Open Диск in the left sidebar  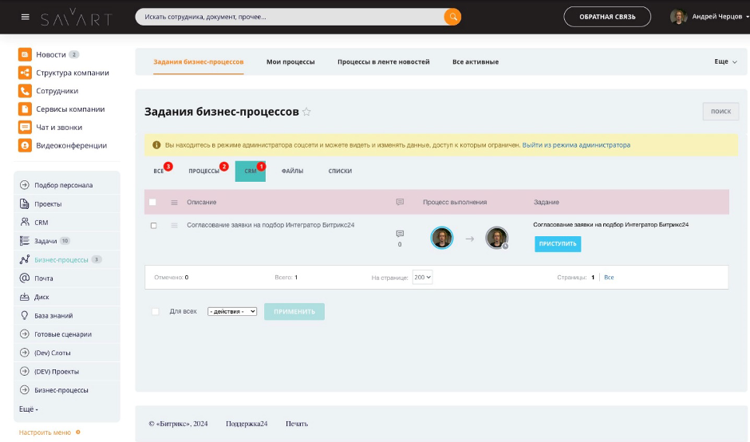tap(41, 297)
